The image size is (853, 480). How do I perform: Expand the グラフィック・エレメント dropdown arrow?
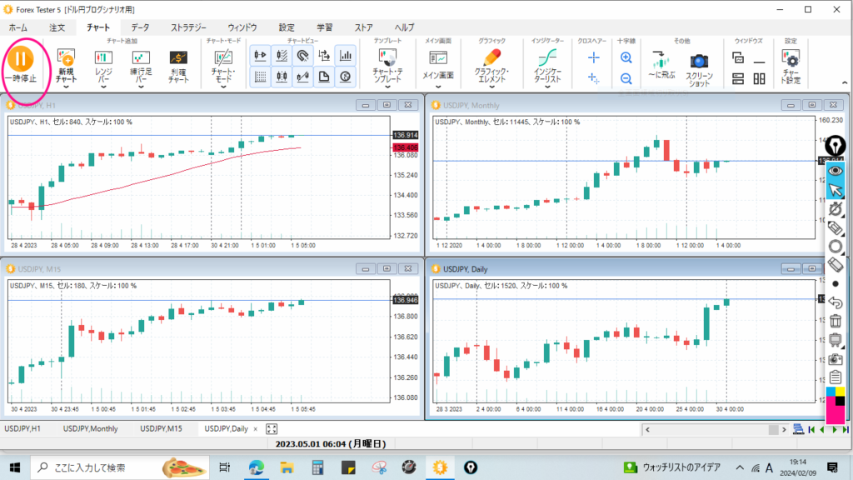pos(491,87)
